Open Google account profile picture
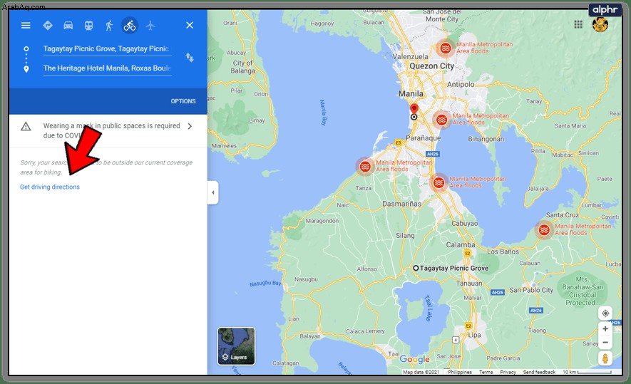Screen dimensions: 631x384 click(x=600, y=24)
